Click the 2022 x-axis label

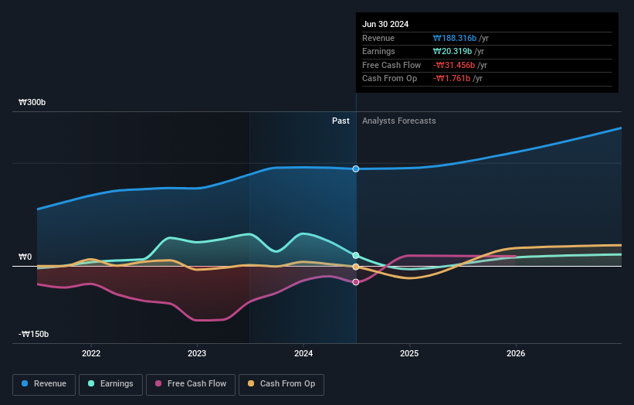tap(91, 353)
